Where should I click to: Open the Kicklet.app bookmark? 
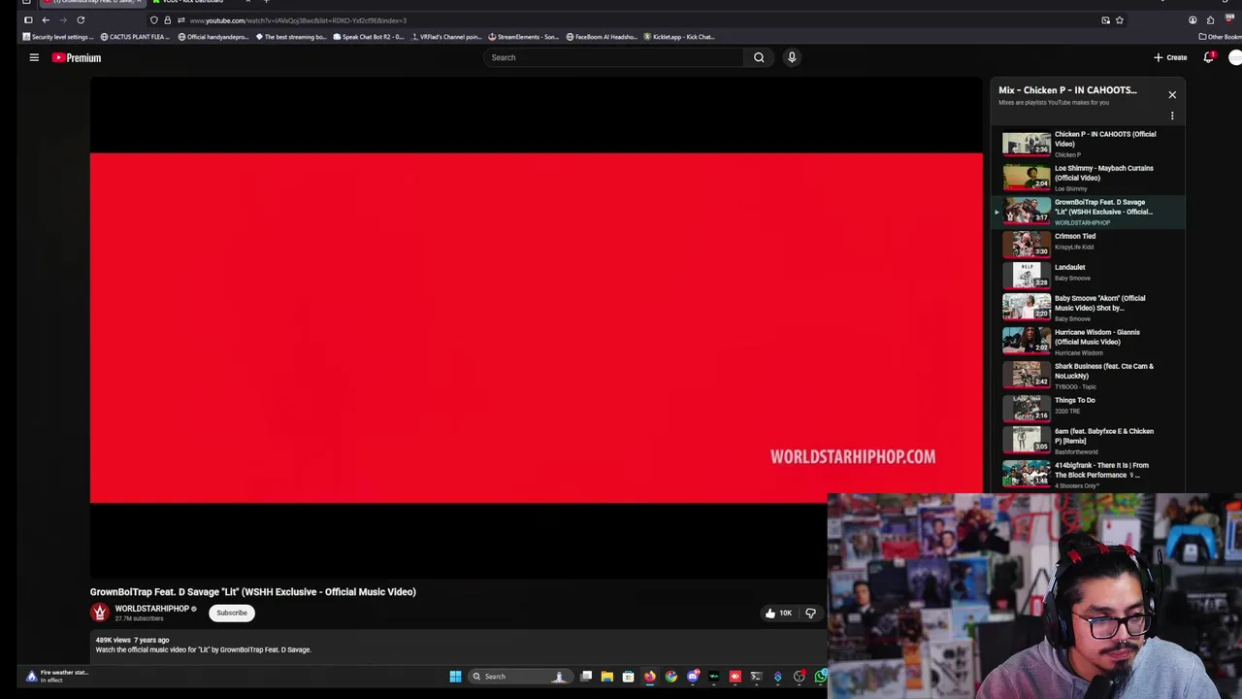679,37
